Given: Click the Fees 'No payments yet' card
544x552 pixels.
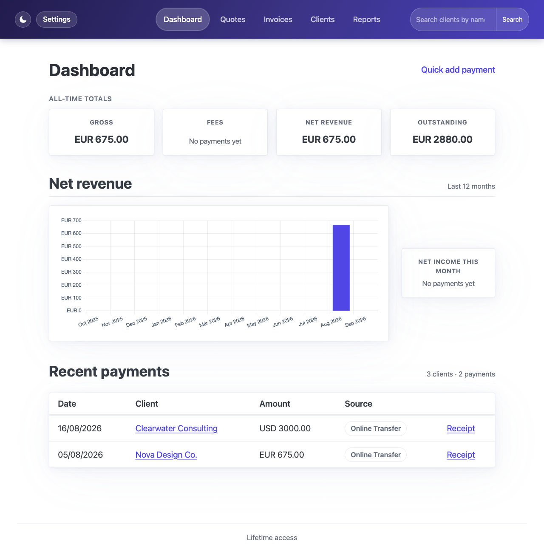Looking at the screenshot, I should tap(215, 132).
